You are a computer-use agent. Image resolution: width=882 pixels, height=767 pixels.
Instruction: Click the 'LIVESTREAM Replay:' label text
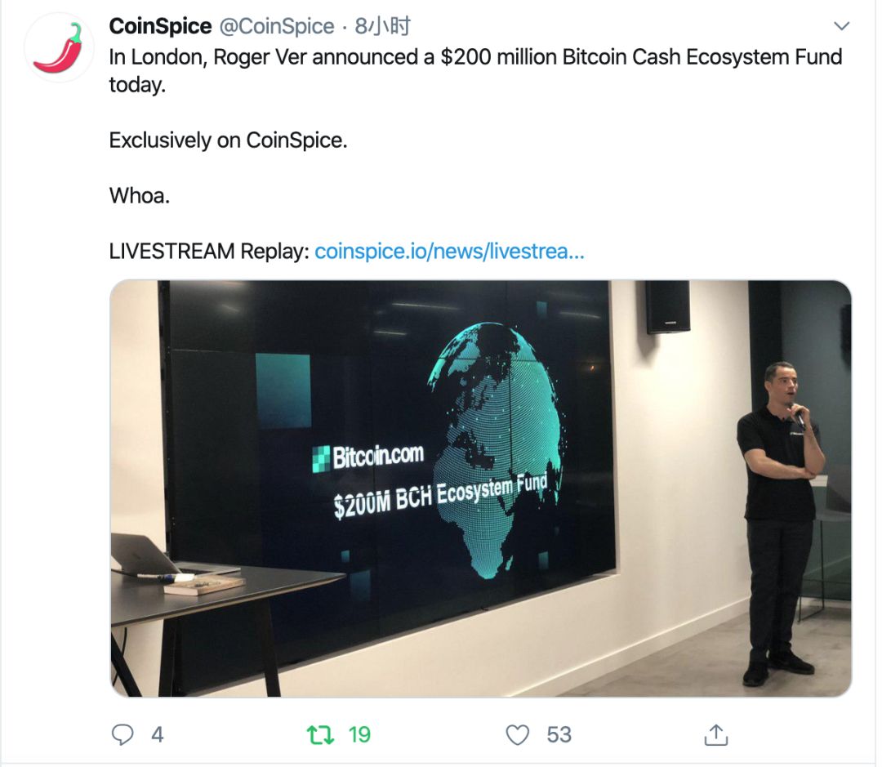pos(209,251)
